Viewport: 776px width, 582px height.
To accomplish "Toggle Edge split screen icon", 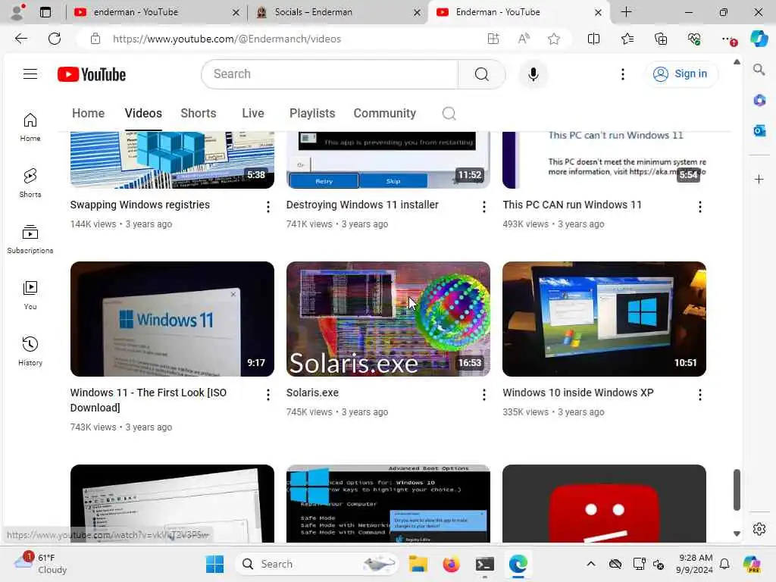I will coord(593,39).
